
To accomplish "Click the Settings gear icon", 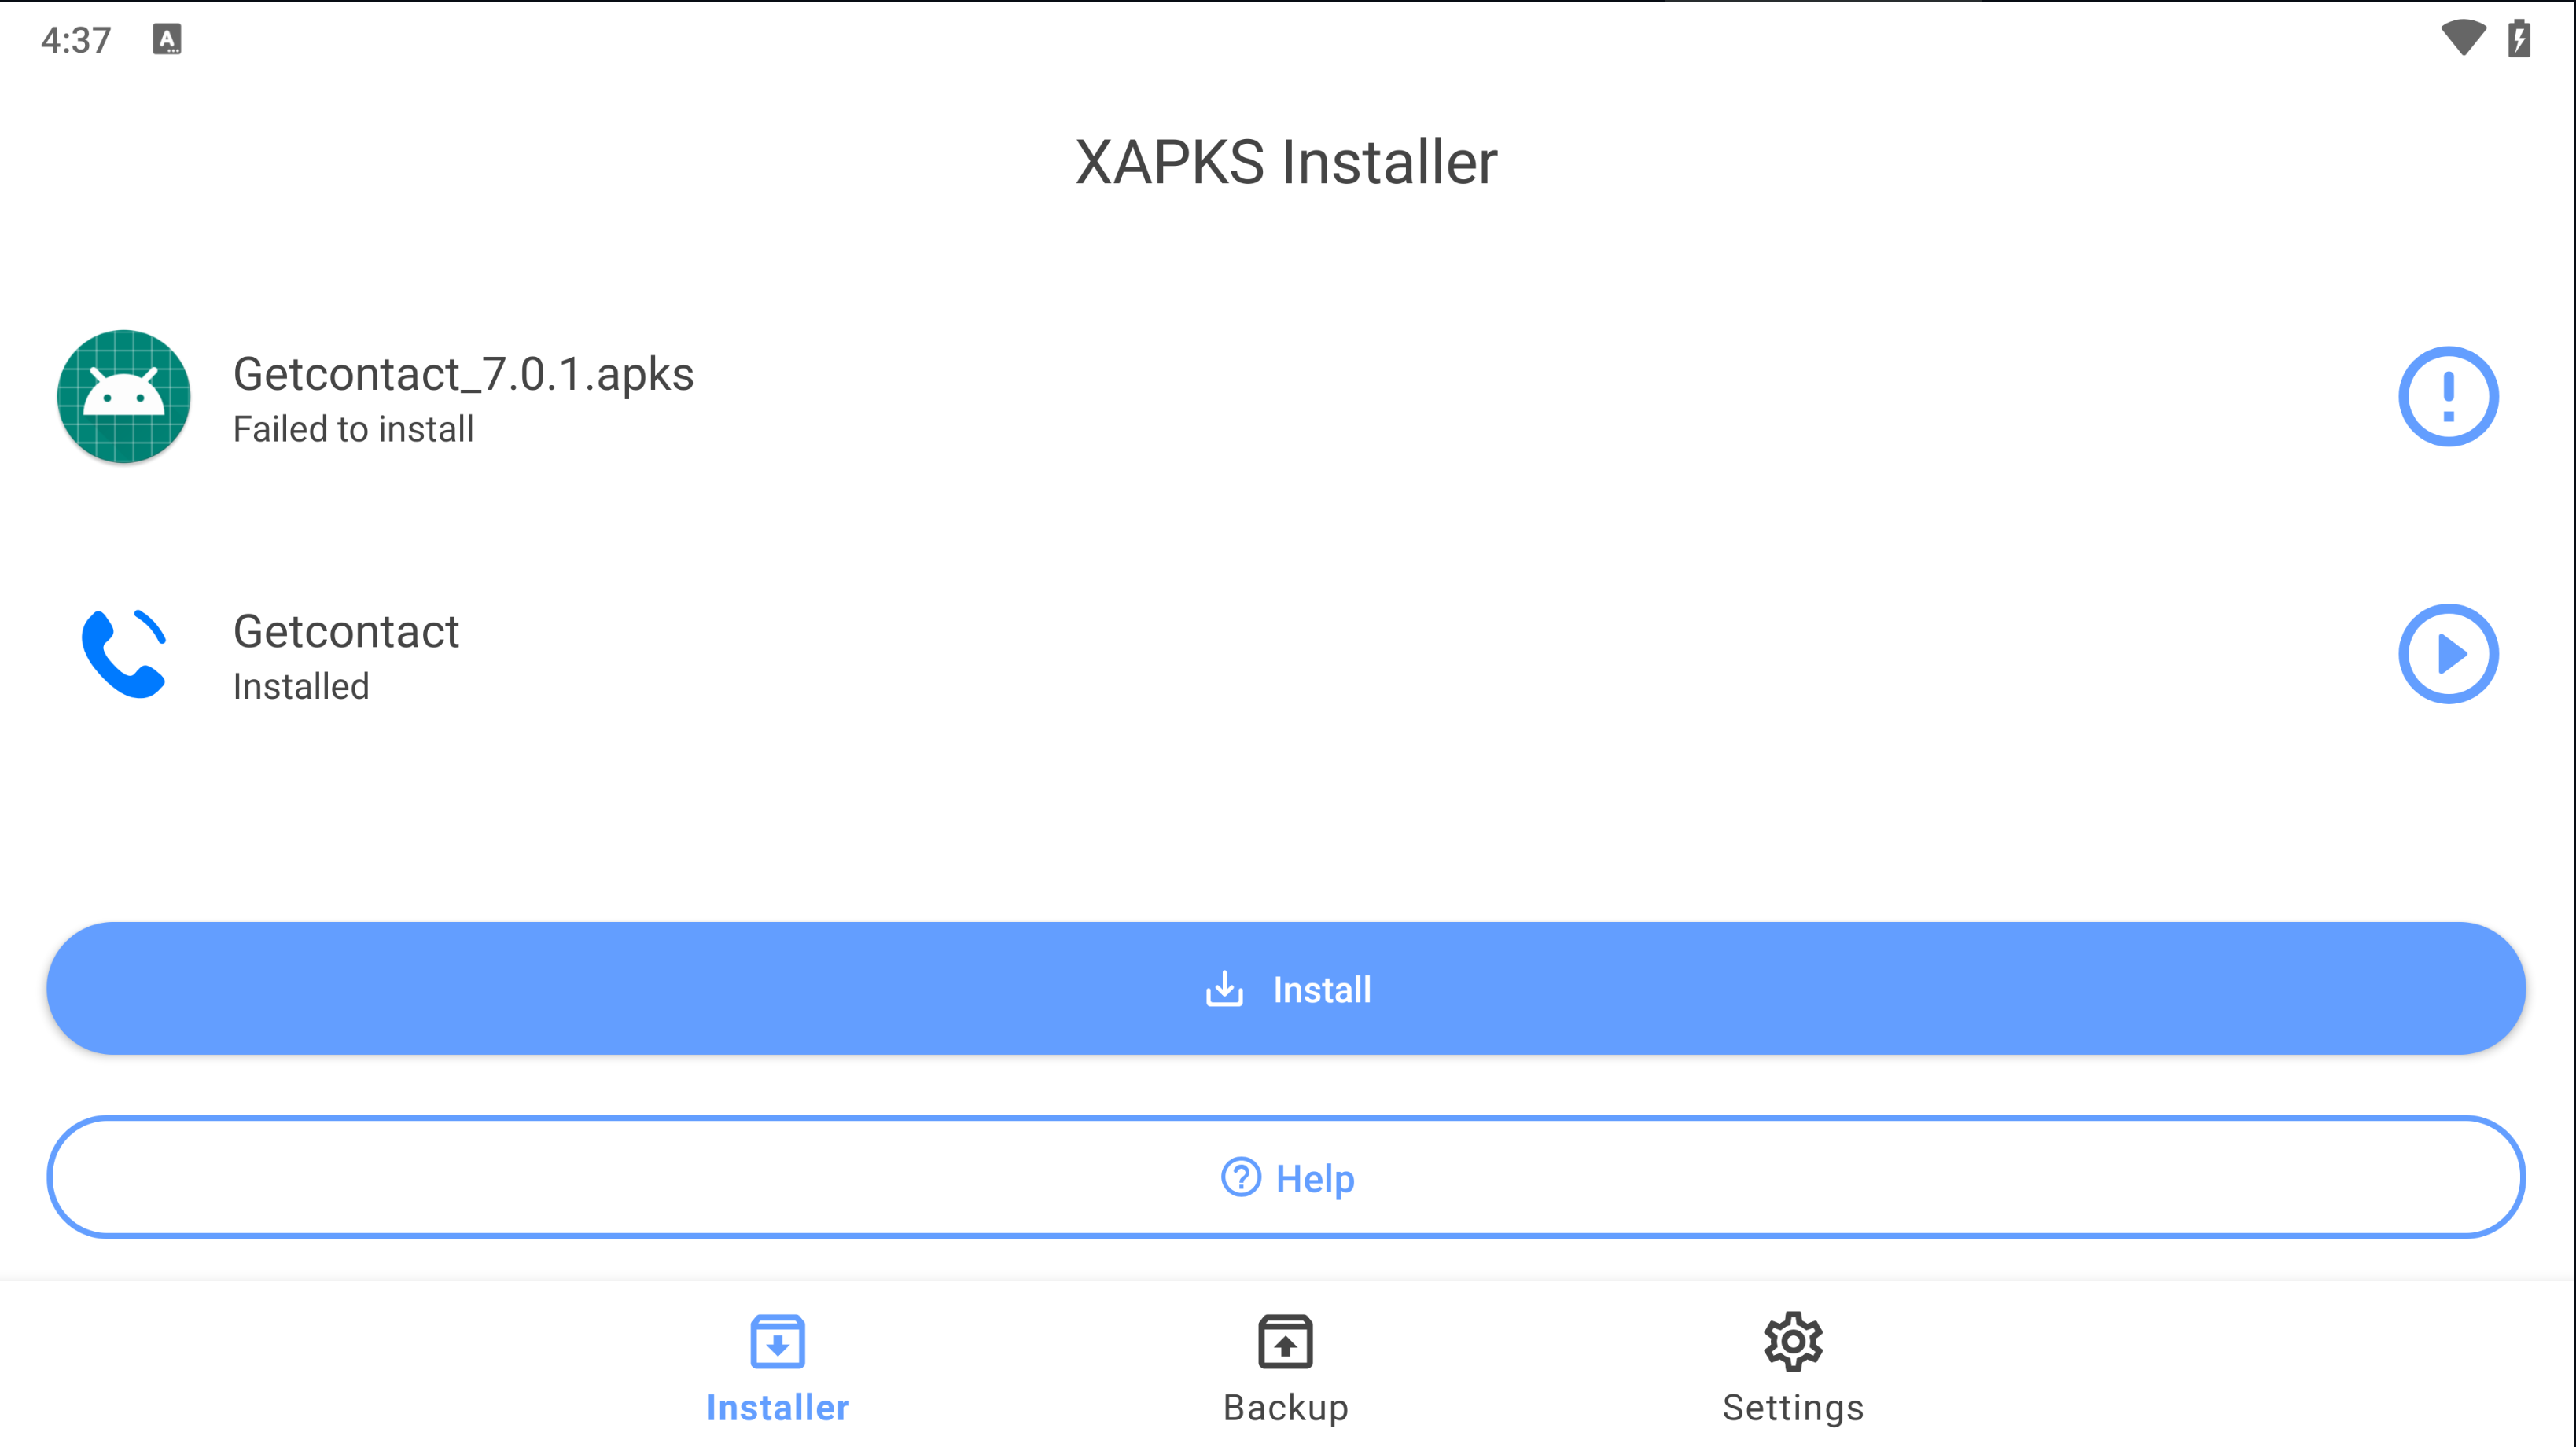I will (1792, 1341).
